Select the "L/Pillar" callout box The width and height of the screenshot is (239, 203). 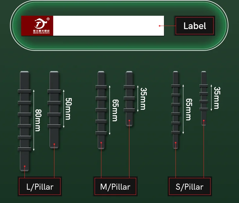click(x=40, y=187)
